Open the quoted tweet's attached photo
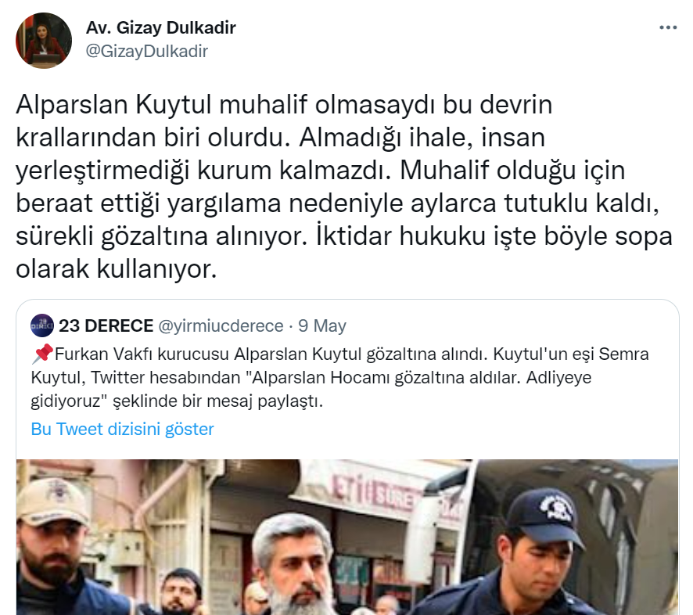Image resolution: width=693 pixels, height=615 pixels. coord(347,537)
